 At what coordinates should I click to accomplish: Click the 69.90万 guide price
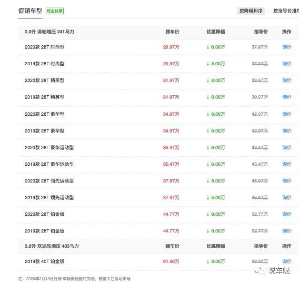(x=259, y=262)
